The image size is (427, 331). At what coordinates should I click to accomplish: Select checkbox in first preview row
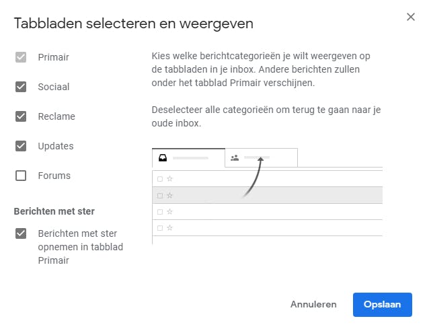click(160, 179)
